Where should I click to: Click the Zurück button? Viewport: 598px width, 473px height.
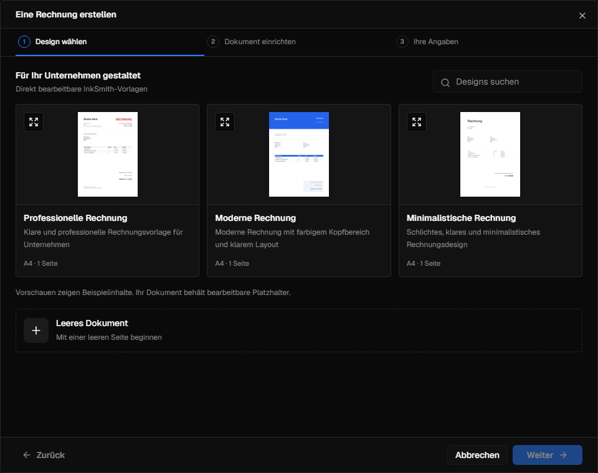click(44, 455)
